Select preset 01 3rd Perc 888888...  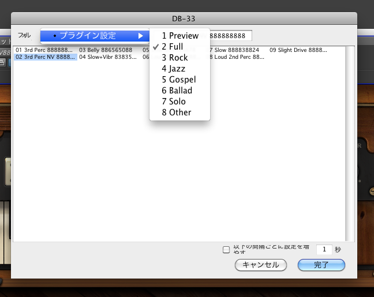44,50
